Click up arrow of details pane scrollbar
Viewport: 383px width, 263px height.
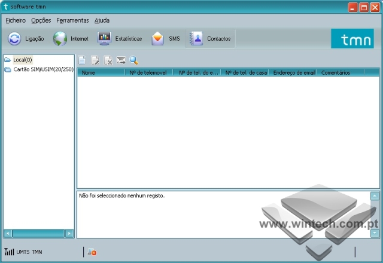pos(375,196)
